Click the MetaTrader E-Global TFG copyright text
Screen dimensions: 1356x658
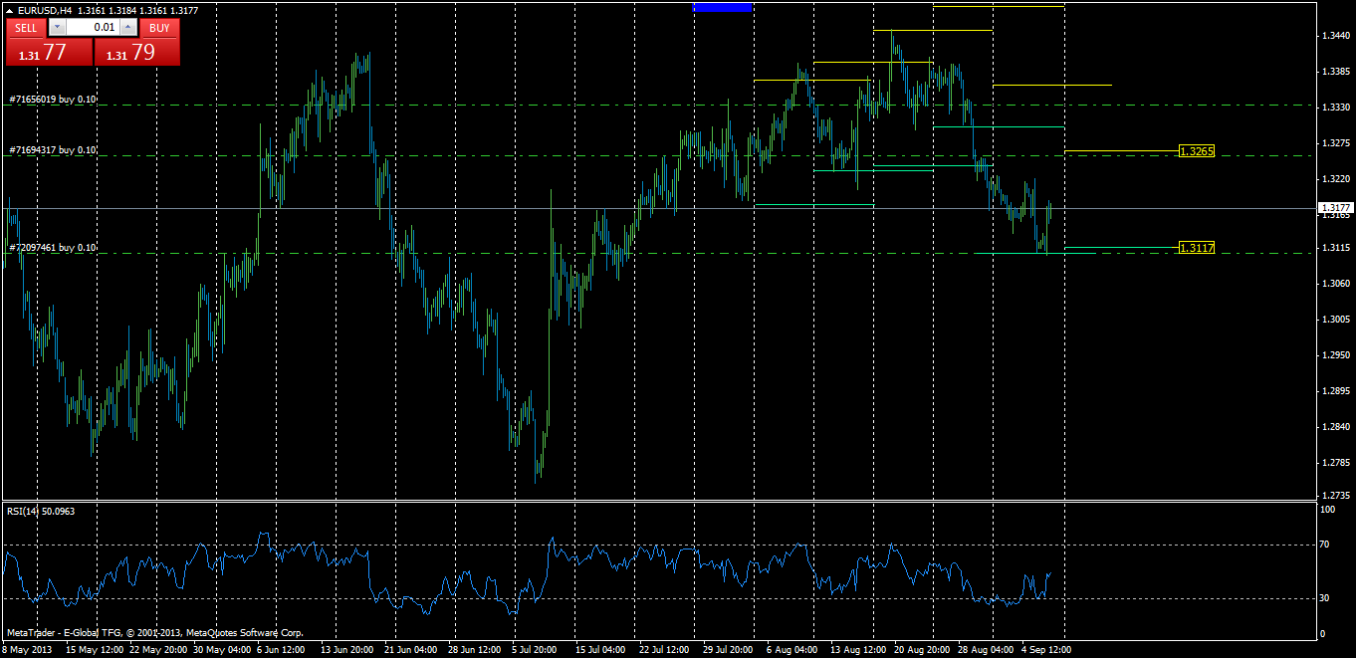click(154, 633)
